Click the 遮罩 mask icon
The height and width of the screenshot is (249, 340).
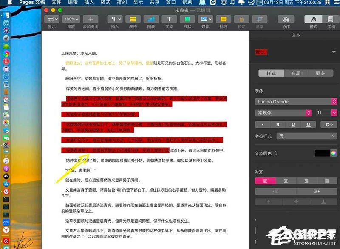pyautogui.click(x=260, y=19)
